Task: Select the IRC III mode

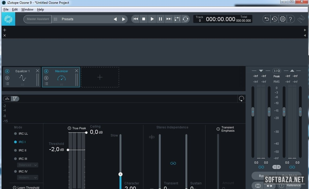Action: point(15,159)
